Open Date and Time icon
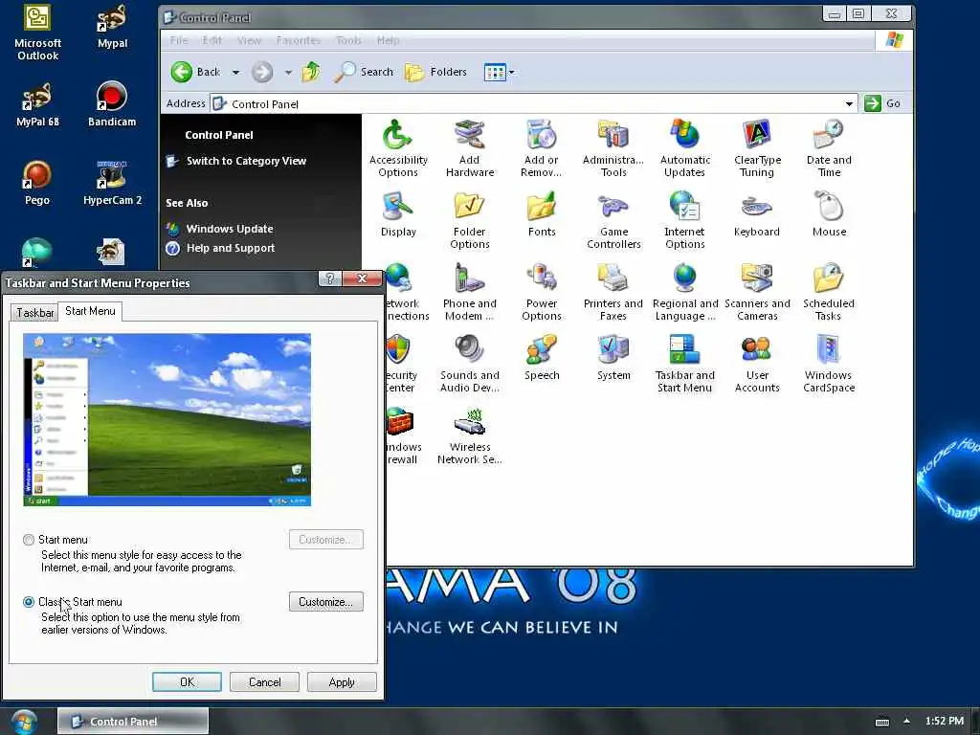The height and width of the screenshot is (735, 980). click(x=829, y=148)
